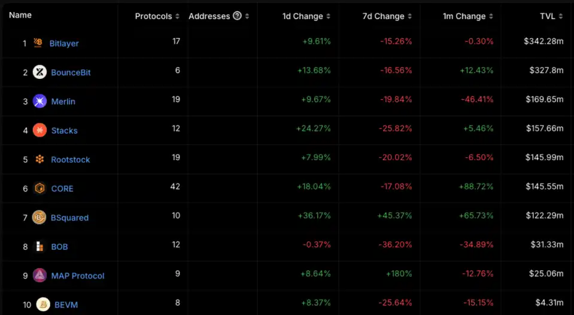Sort table by 7d Change column
Image resolution: width=574 pixels, height=315 pixels.
(x=387, y=16)
